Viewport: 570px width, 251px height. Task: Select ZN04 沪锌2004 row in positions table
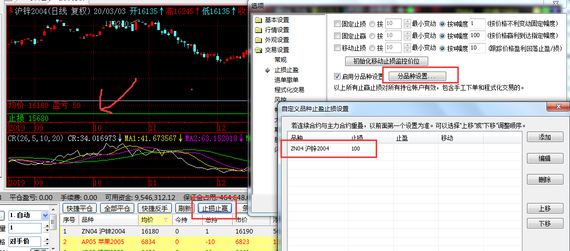tap(169, 231)
